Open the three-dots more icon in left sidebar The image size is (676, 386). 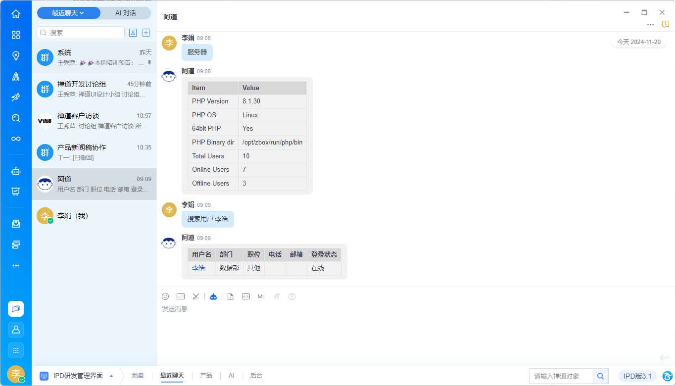click(x=16, y=265)
